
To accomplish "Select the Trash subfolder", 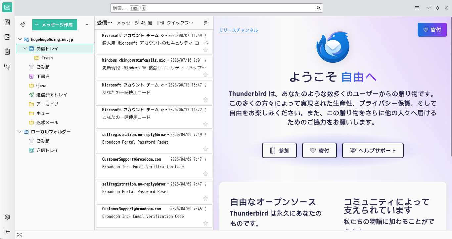I will click(x=55, y=58).
